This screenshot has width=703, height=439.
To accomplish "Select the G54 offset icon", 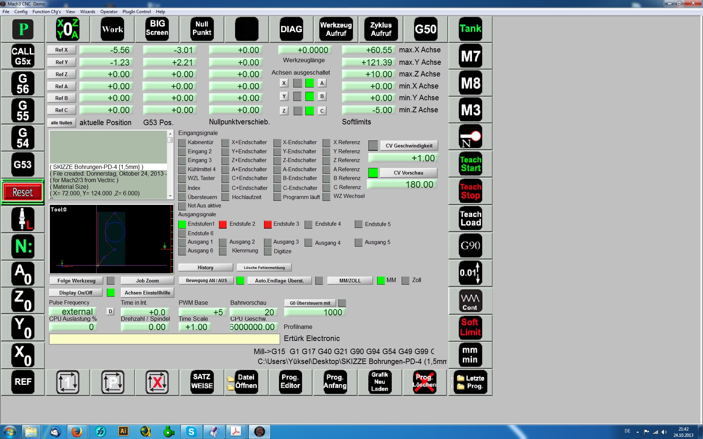I will [x=23, y=138].
